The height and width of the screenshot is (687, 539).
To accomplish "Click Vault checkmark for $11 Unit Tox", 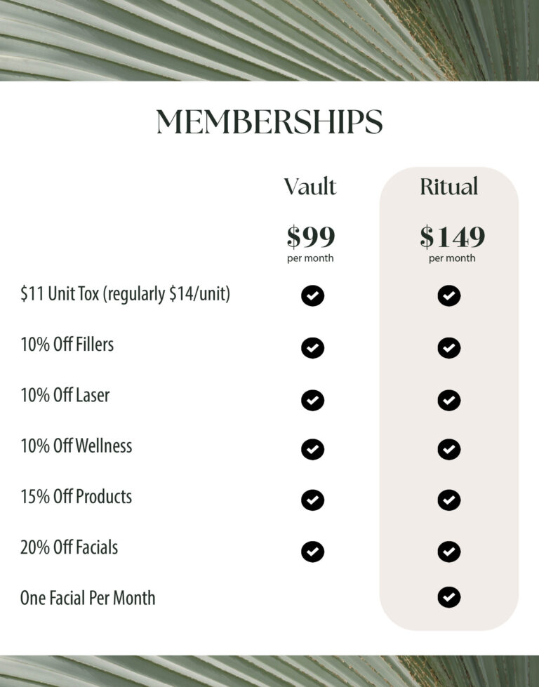I will click(x=312, y=295).
